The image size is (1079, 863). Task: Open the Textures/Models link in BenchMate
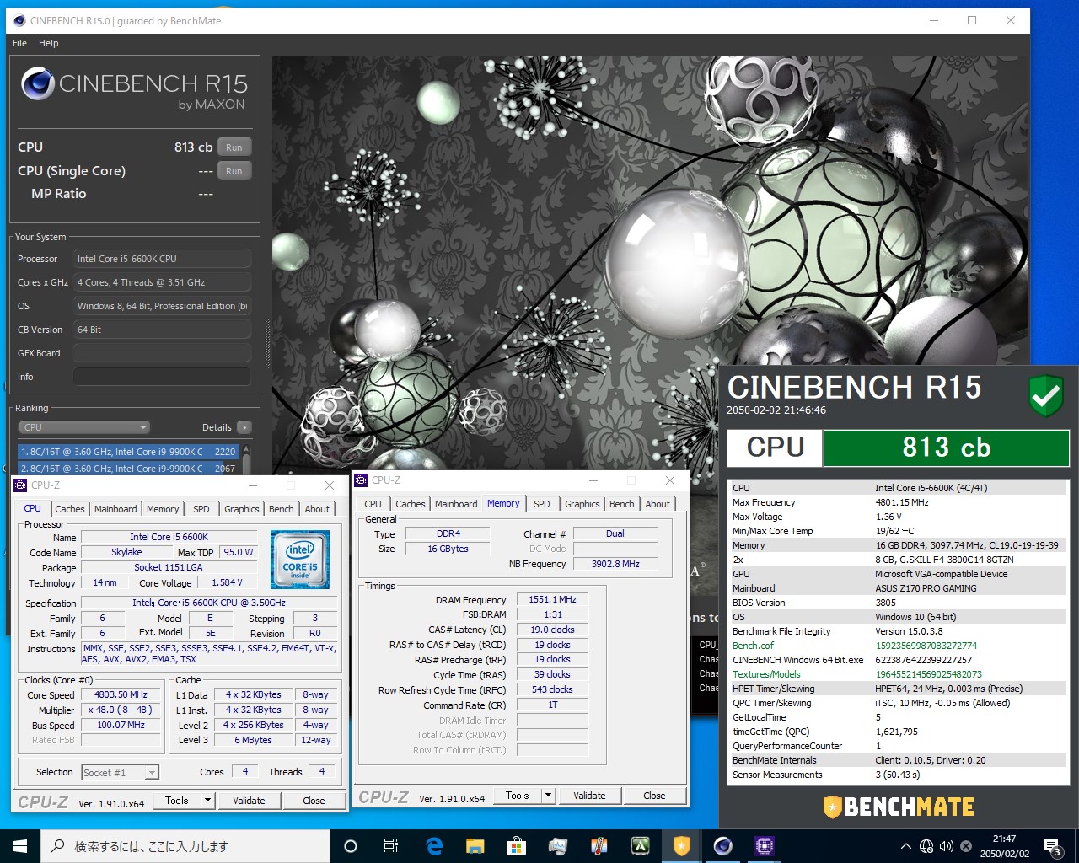(766, 674)
